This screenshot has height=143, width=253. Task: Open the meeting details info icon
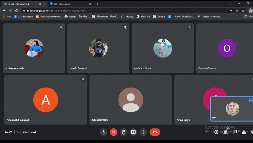(216, 132)
